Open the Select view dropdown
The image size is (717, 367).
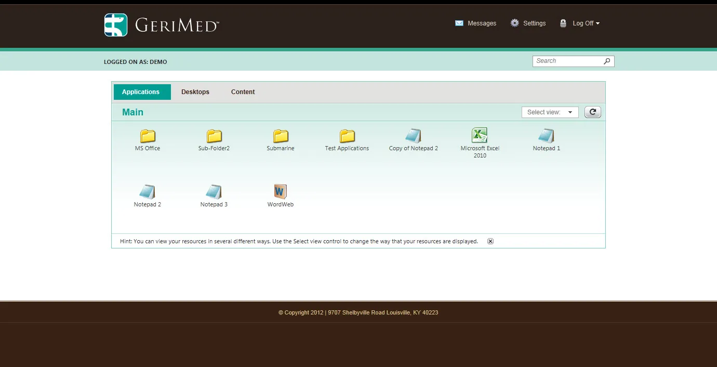(x=550, y=112)
